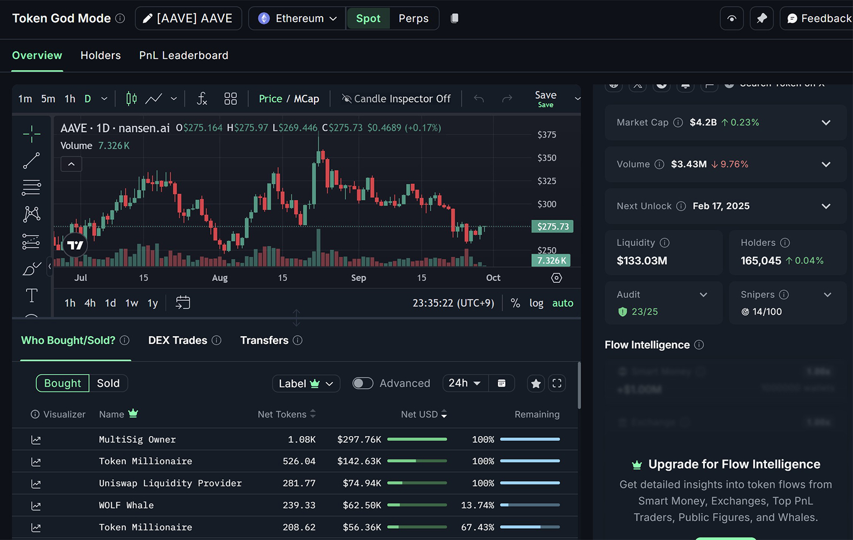
Task: Select the line chart style icon
Action: tap(154, 99)
